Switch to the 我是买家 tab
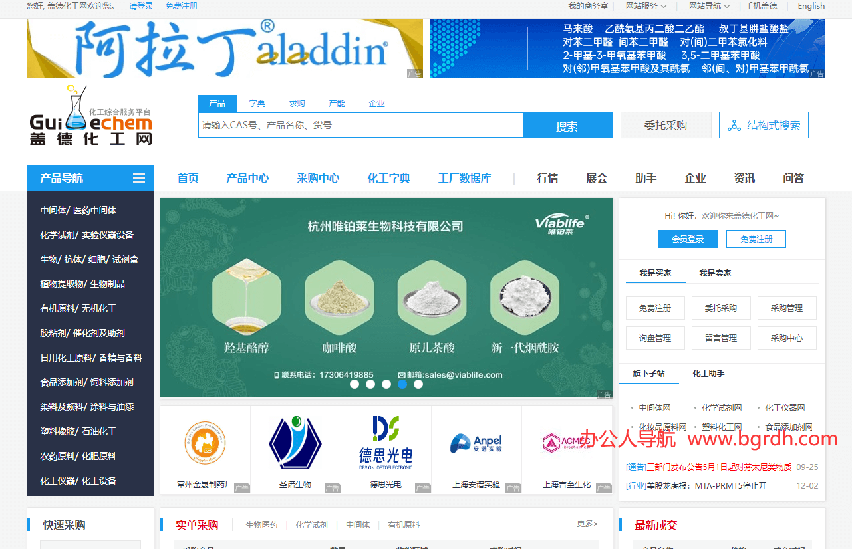 tap(655, 273)
